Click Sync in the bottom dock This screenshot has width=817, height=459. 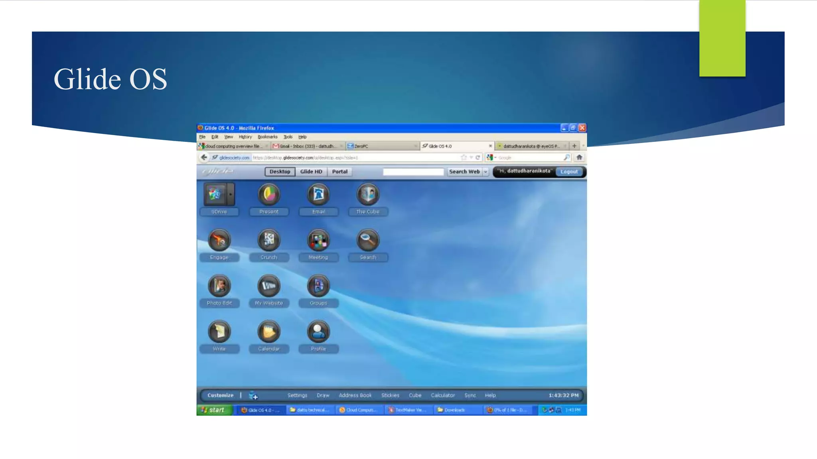[470, 395]
